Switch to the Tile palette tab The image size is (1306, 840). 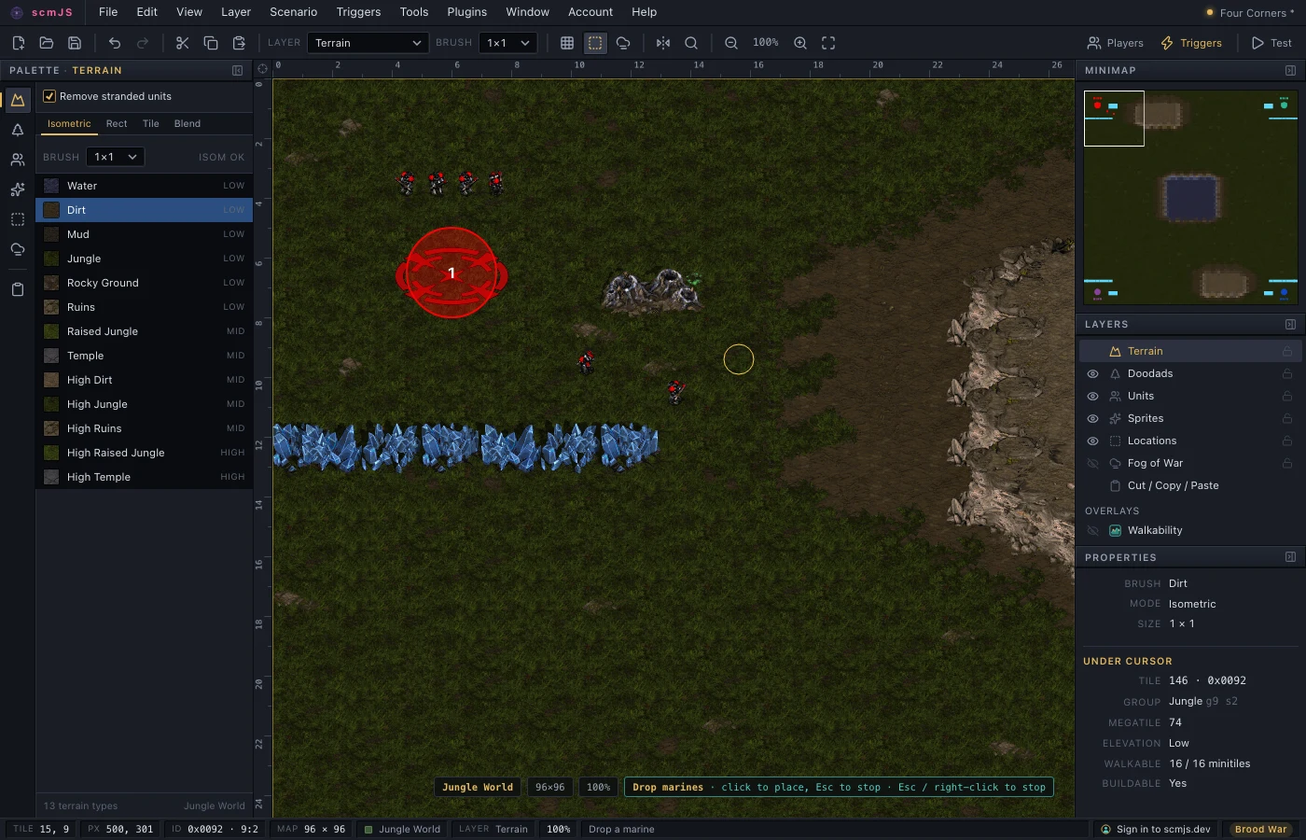click(x=151, y=123)
